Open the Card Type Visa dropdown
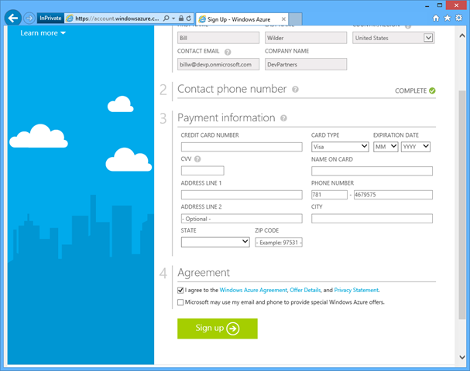This screenshot has height=371, width=470. pyautogui.click(x=339, y=146)
